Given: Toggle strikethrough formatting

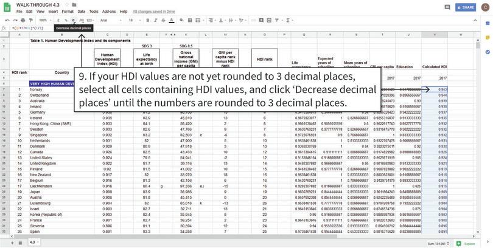Looking at the screenshot, I should tap(163, 20).
